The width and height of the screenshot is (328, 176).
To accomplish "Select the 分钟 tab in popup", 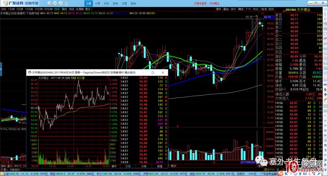I will point(144,166).
